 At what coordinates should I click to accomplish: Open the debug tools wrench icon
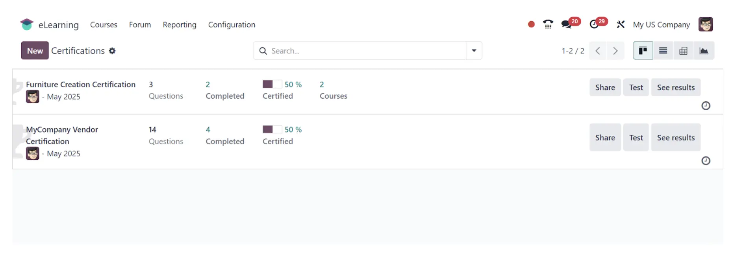point(621,24)
